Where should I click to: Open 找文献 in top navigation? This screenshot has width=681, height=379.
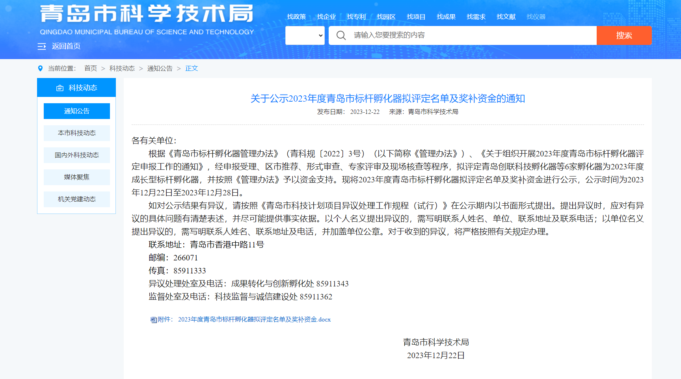506,17
